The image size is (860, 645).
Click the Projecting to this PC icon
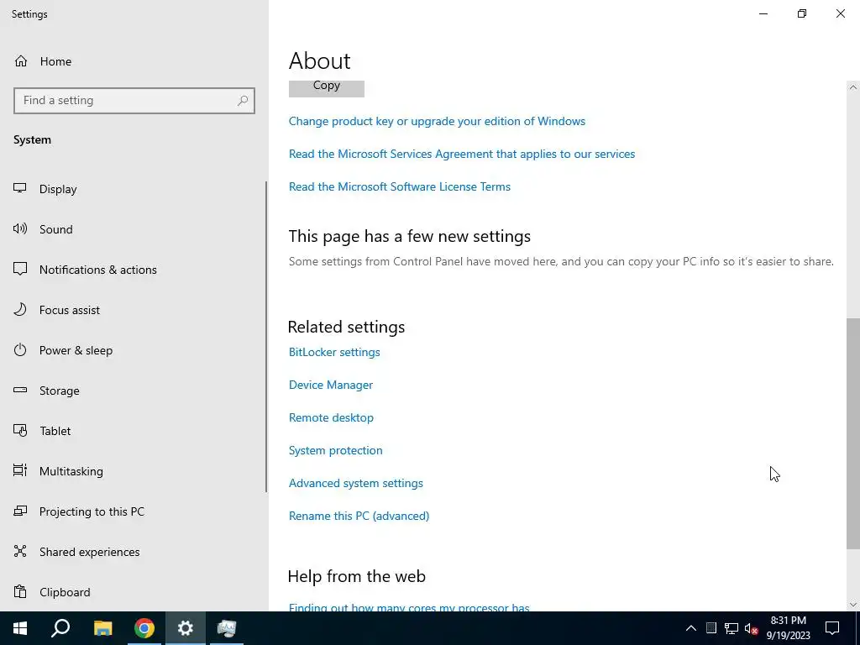pos(20,511)
